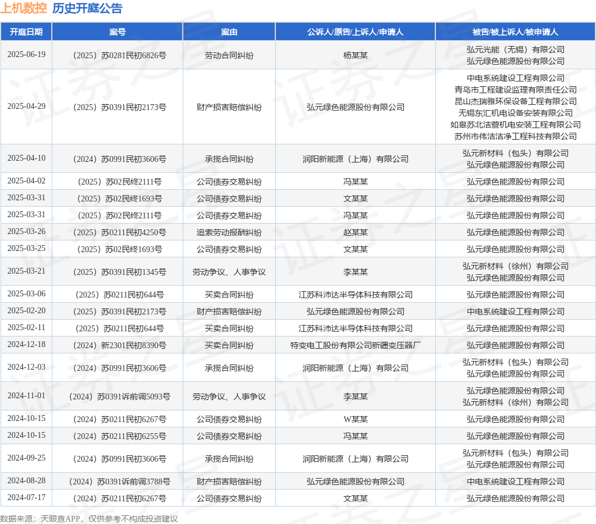This screenshot has height=524, width=596.
Task: Click date cell 2025-03-25
Action: (x=26, y=248)
